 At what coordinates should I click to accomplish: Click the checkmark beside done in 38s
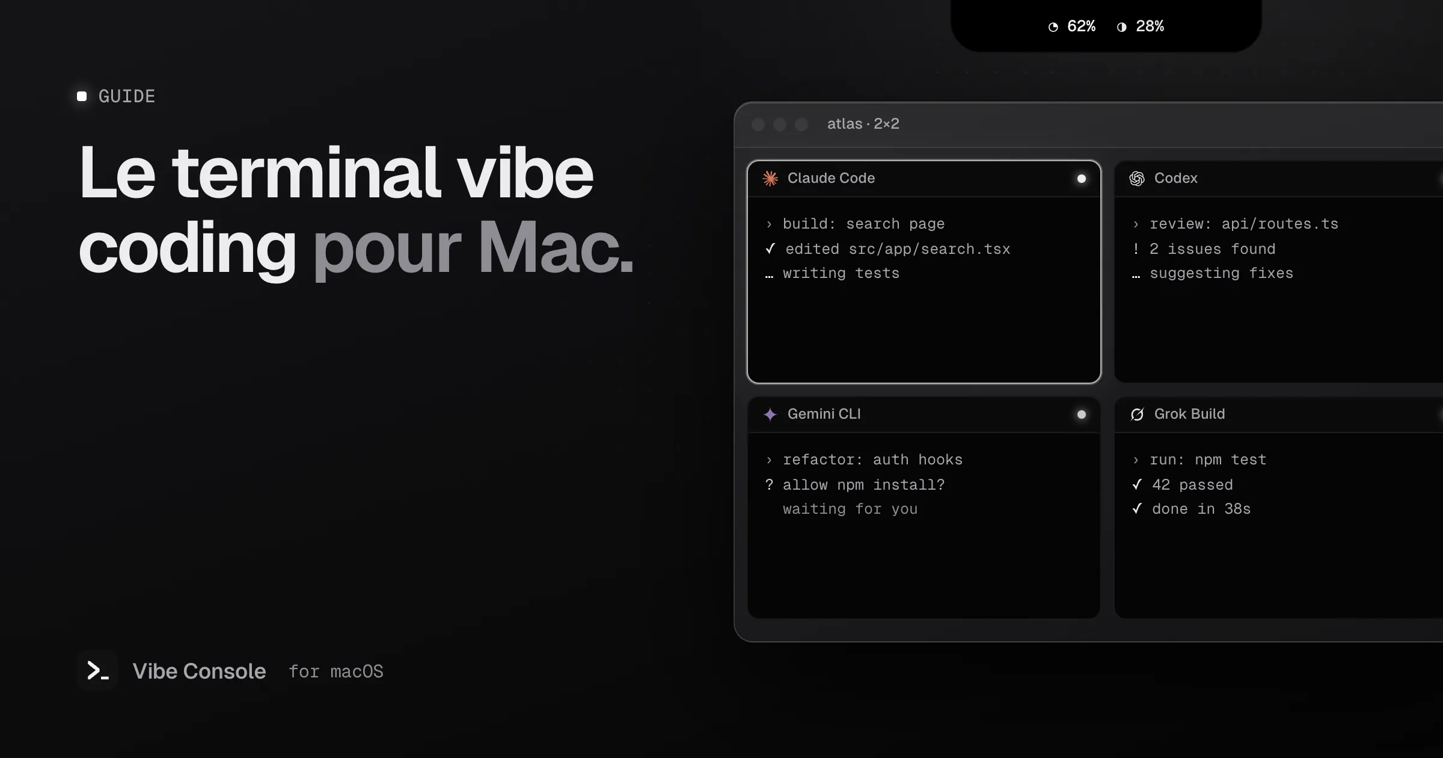click(x=1137, y=508)
